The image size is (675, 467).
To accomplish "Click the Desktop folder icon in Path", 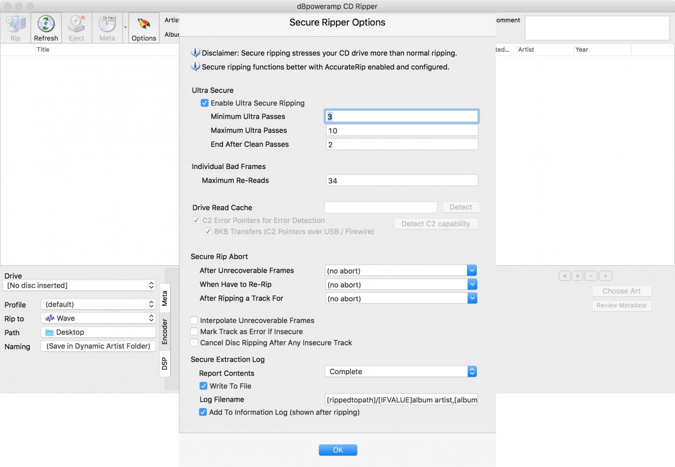I will tap(49, 333).
